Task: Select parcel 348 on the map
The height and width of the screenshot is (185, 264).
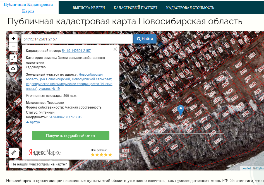Action: click(146, 107)
